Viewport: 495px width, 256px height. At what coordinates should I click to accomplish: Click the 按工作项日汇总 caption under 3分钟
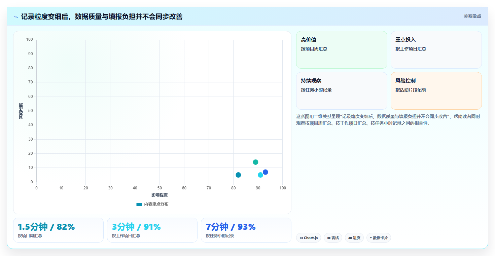(x=126, y=236)
